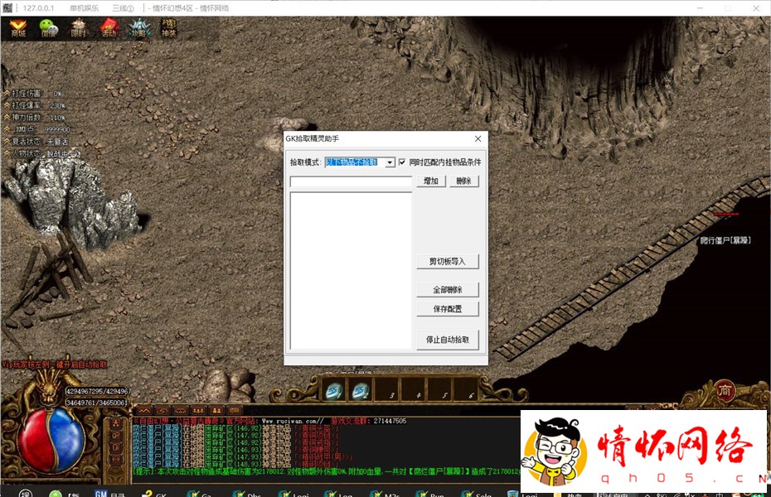Open the 神装 divine gear icon

coord(168,29)
